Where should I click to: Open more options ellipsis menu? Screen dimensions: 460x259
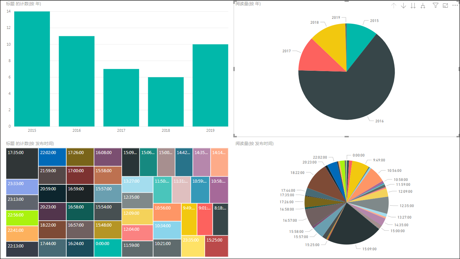[x=455, y=5]
